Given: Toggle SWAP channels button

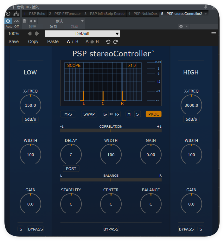Looking at the screenshot, I should pos(89,114).
